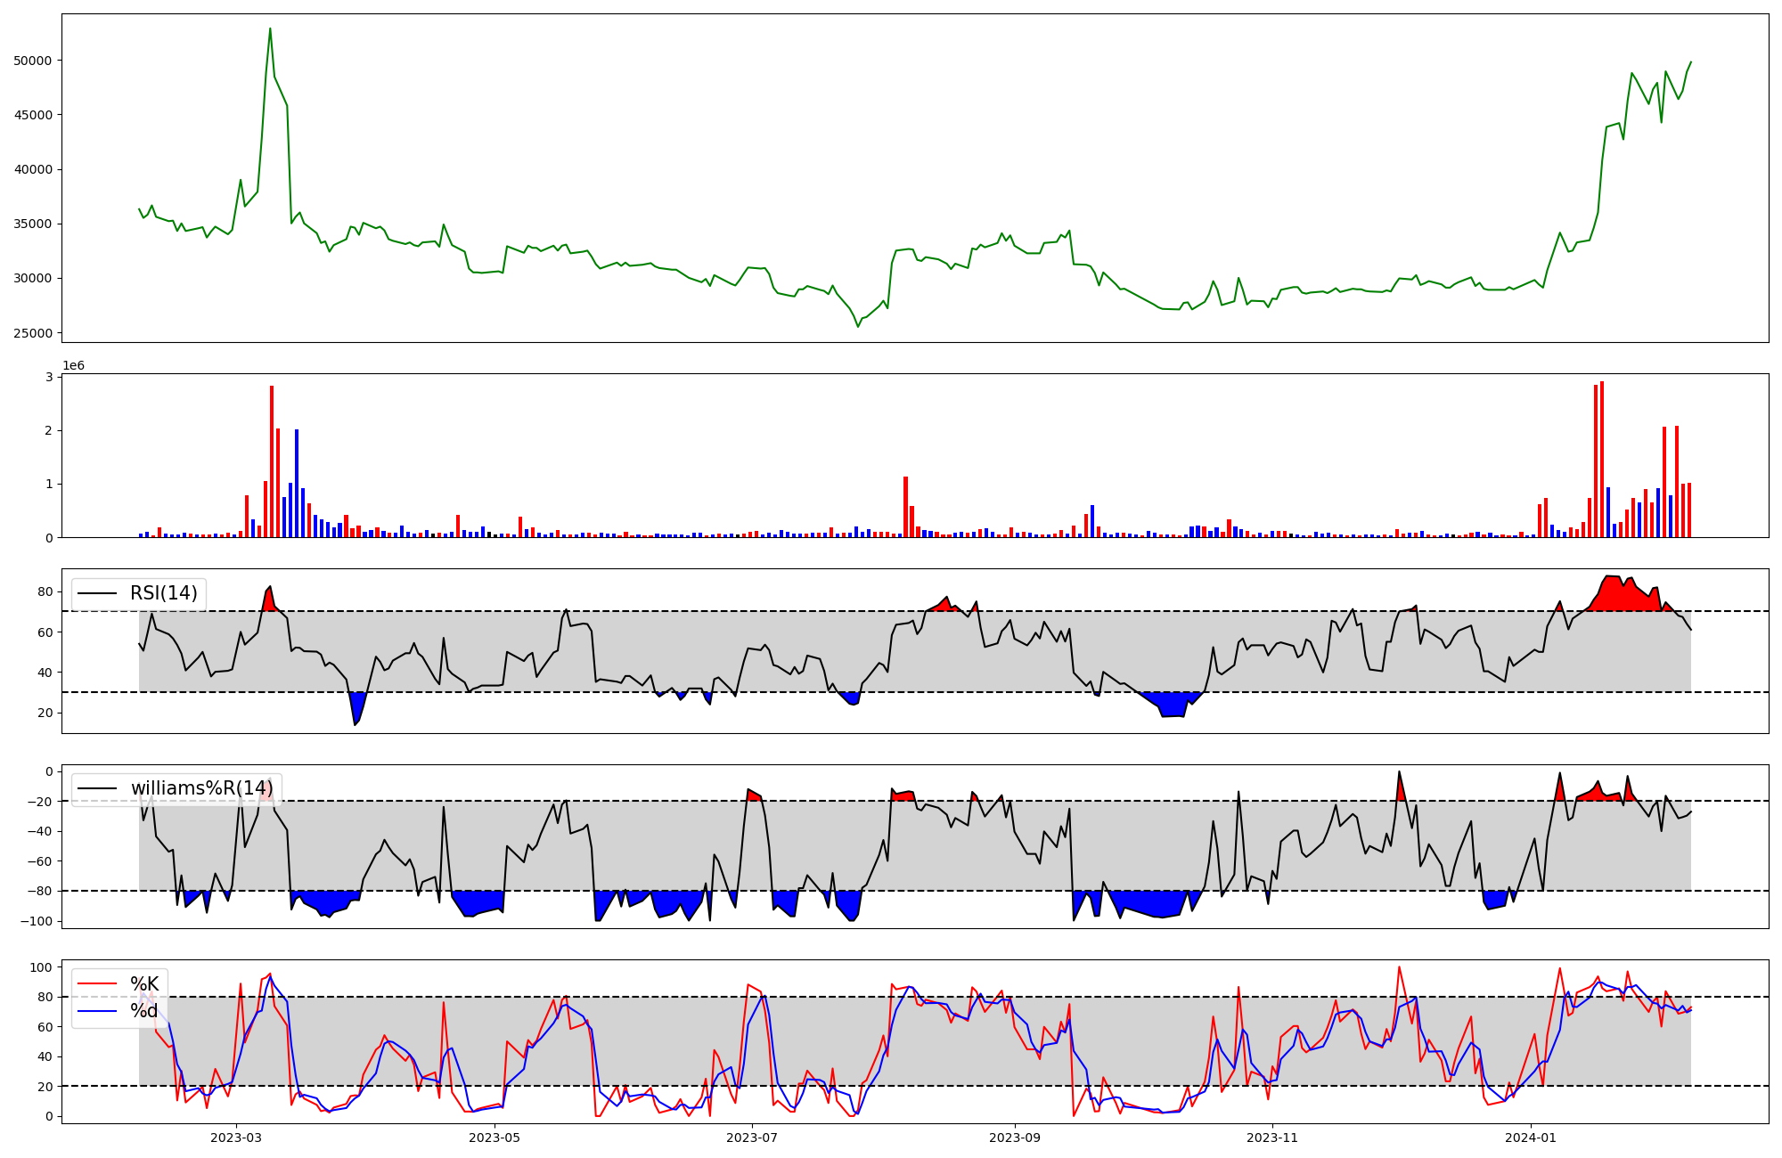The width and height of the screenshot is (1782, 1158).
Task: Click the red volume bar spike in August 2023
Action: coord(905,508)
